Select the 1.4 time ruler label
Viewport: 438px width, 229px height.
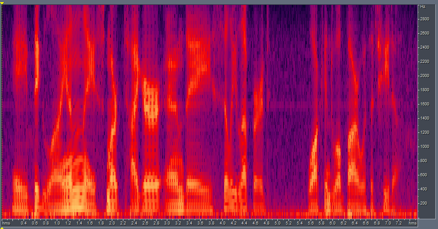point(79,223)
